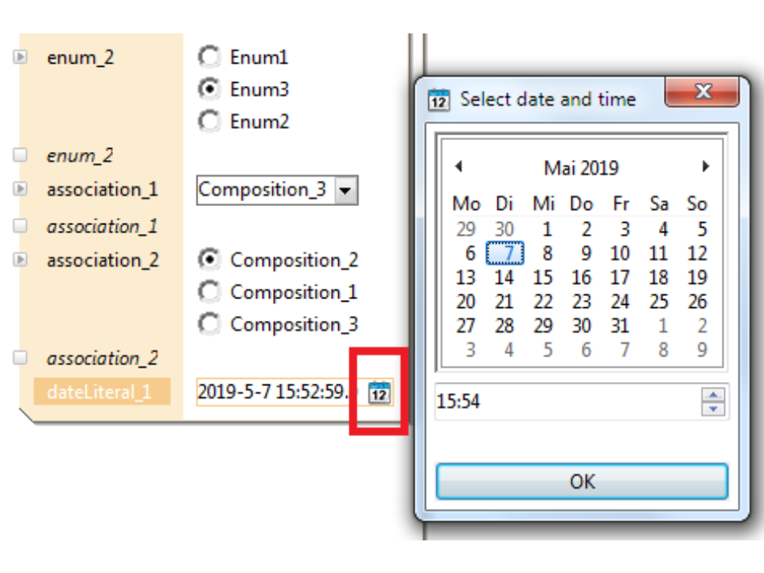
Task: Expand the association_2 row arrow
Action: pyautogui.click(x=21, y=260)
